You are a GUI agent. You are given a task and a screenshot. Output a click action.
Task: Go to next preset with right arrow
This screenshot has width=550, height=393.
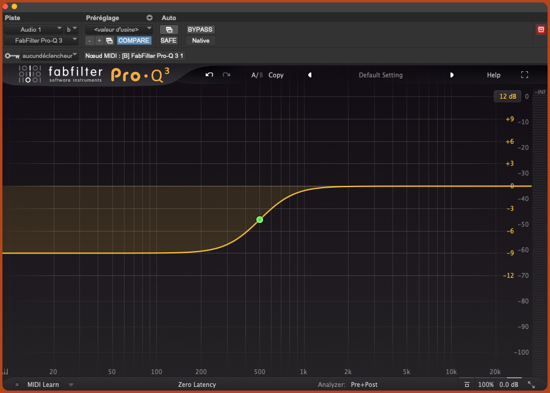click(x=452, y=75)
